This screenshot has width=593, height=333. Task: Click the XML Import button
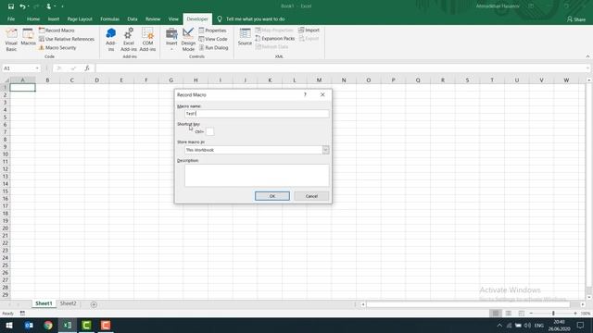point(309,31)
